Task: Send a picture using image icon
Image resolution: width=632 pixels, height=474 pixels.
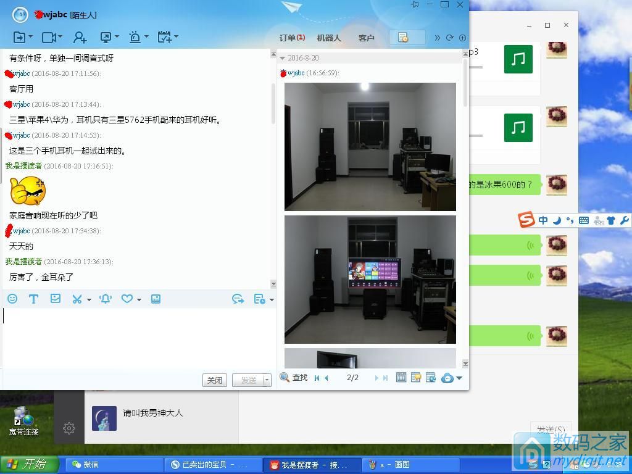Action: click(x=55, y=298)
